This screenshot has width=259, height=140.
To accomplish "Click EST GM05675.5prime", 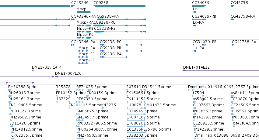I will (92, 111).
